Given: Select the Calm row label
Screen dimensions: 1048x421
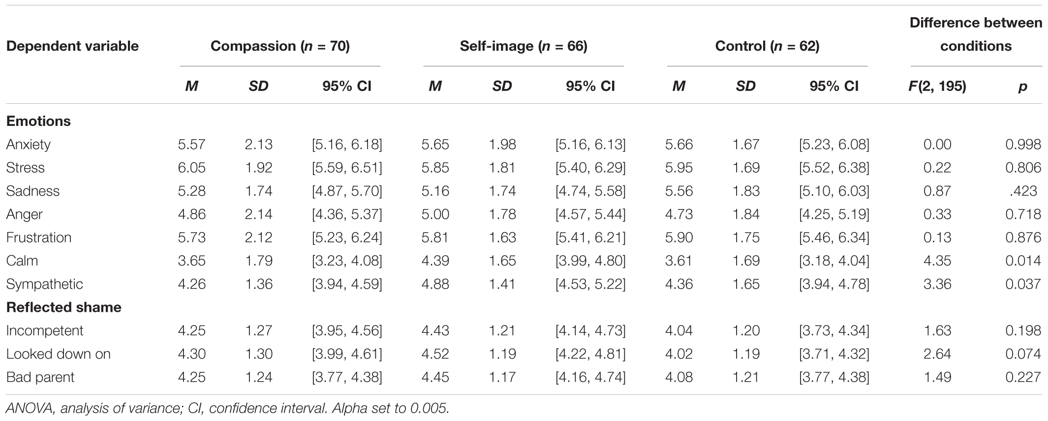Looking at the screenshot, I should 22,261.
